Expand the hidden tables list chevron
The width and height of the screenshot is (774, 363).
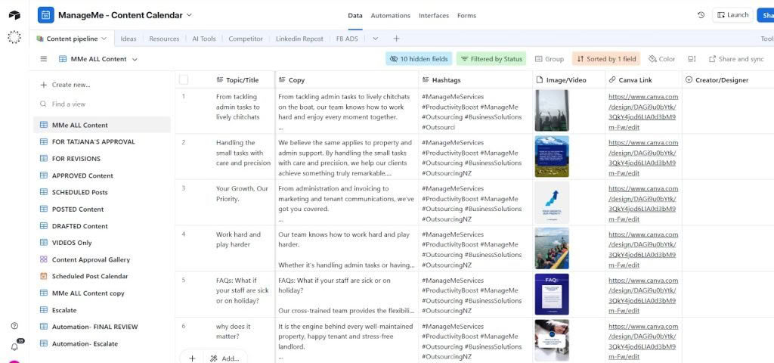click(x=375, y=39)
